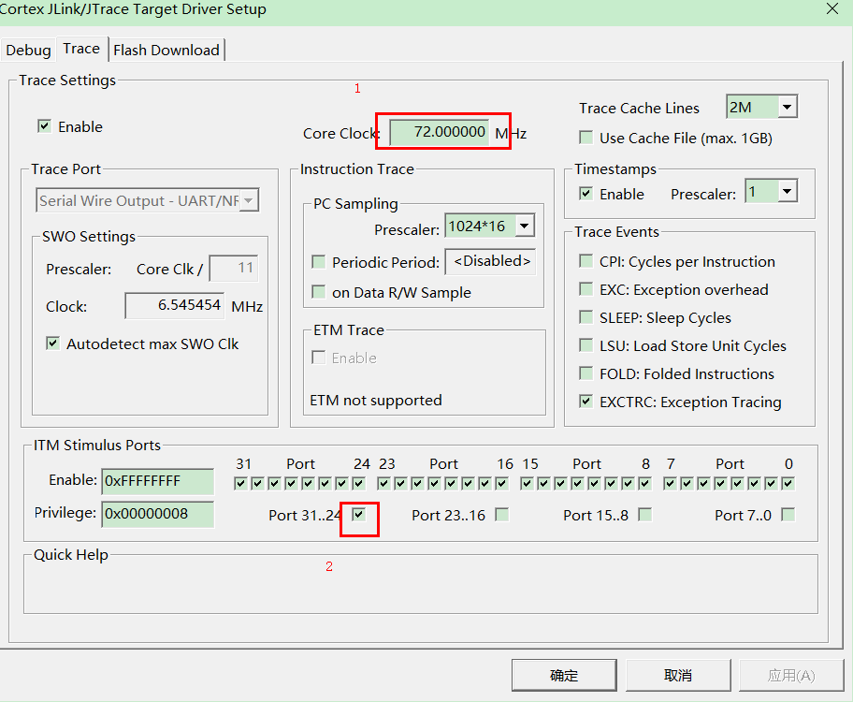
Task: Check SLEEP Sleep Cycles
Action: point(586,317)
